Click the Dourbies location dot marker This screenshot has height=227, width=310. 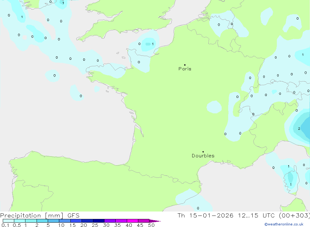click(203, 152)
